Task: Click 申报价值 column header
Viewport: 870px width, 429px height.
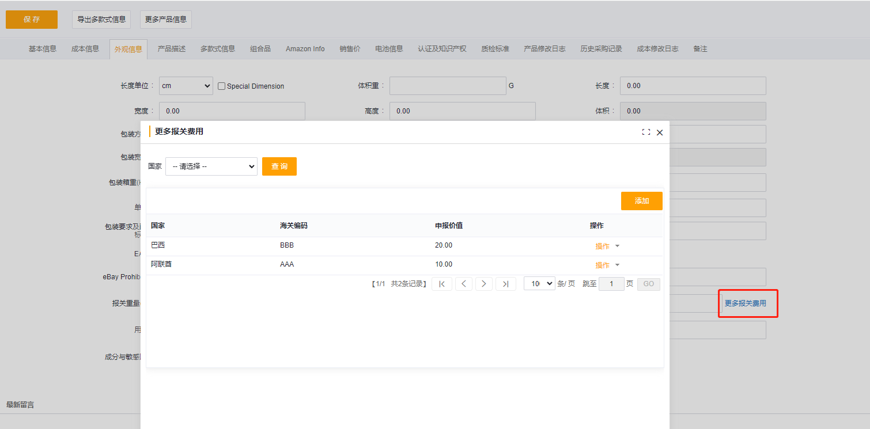Action: click(x=449, y=226)
